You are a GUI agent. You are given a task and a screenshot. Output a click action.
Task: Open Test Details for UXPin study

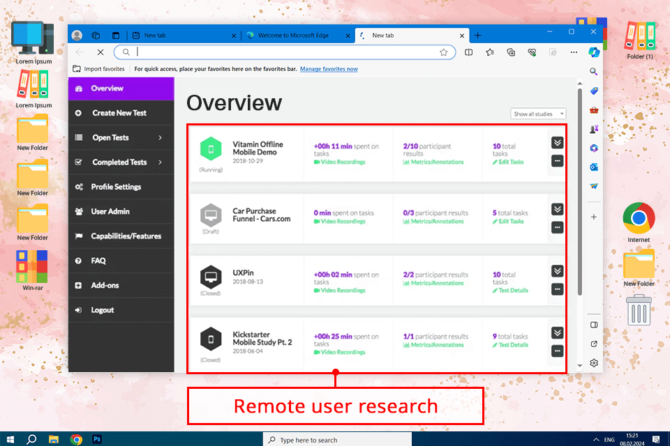pos(510,291)
